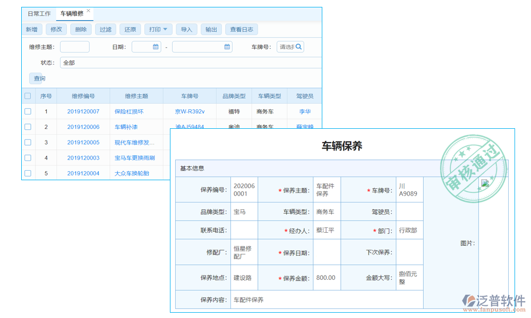Image resolution: width=531 pixels, height=318 pixels.
Task: Click the 保险杠损坏 subject link
Action: coord(129,111)
